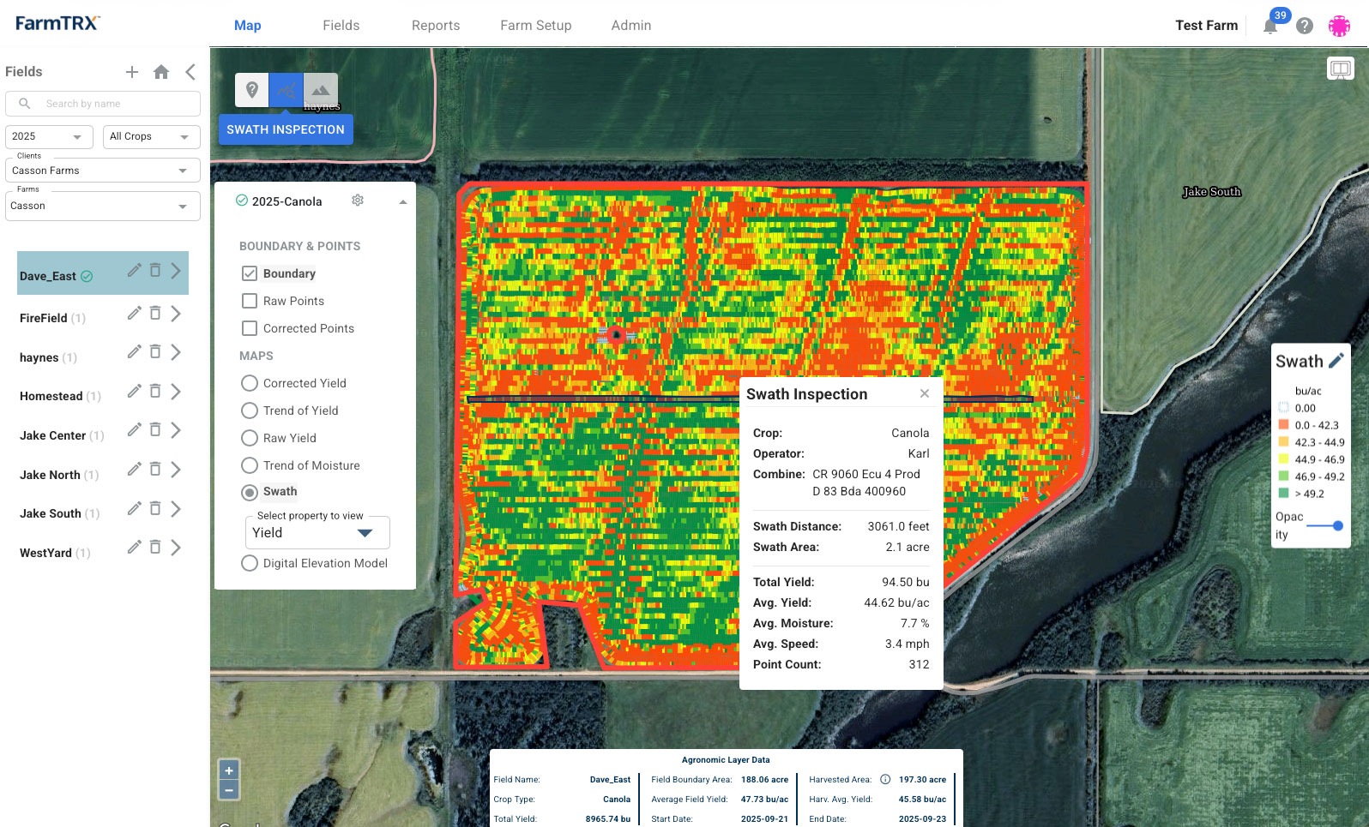Activate the swath inspection tool icon
The width and height of the screenshot is (1369, 827).
pyautogui.click(x=286, y=90)
